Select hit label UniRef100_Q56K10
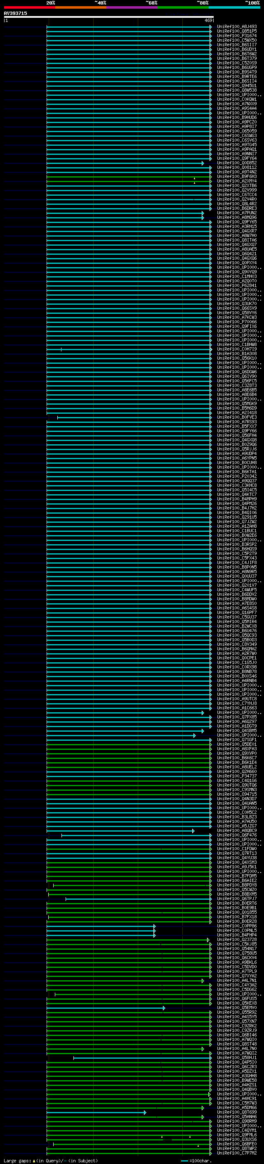This screenshot has width=264, height=1164. [x=237, y=358]
